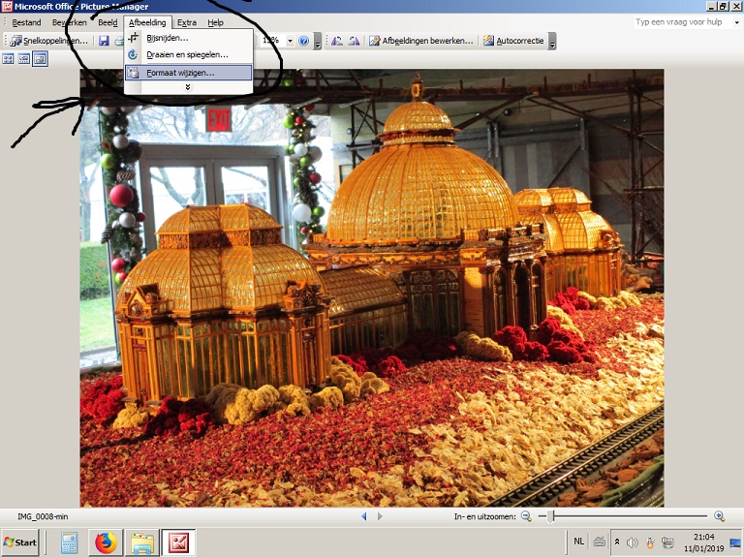Select Draaien en spiegelen menu entry
744x558 pixels.
click(187, 55)
